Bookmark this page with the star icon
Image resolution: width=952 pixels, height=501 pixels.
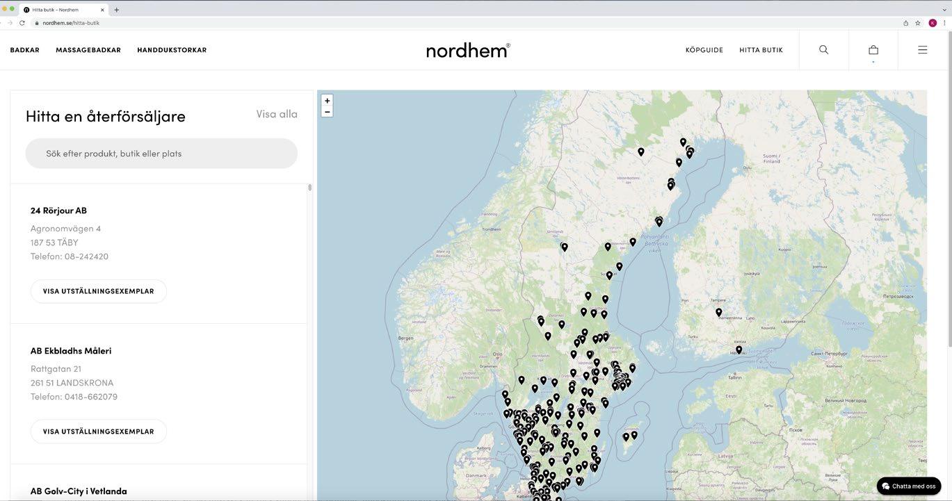[918, 23]
